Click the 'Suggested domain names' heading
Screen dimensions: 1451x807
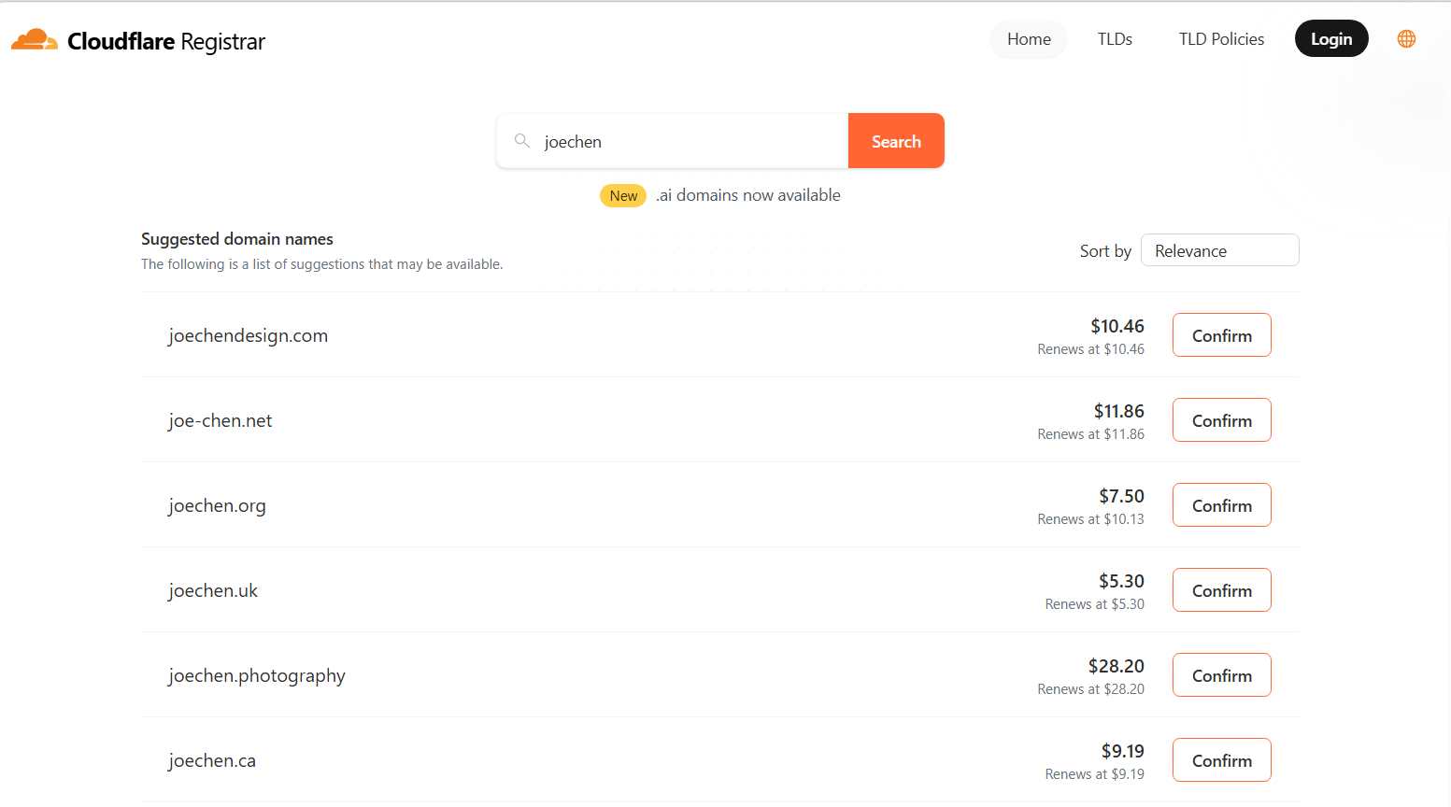pos(237,239)
